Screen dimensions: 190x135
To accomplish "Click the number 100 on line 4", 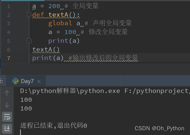I will point(70,32).
